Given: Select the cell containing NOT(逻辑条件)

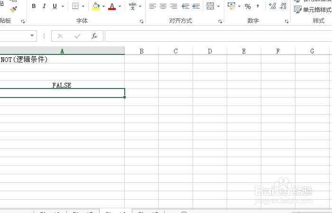Looking at the screenshot, I should coord(62,59).
